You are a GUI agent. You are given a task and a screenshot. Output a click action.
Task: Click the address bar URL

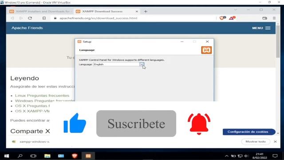click(x=98, y=18)
